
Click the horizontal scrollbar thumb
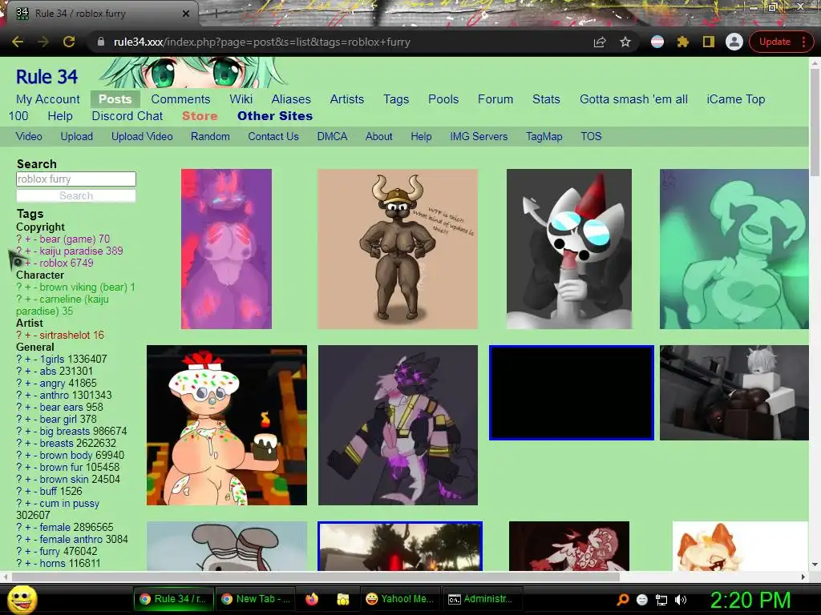pos(316,577)
